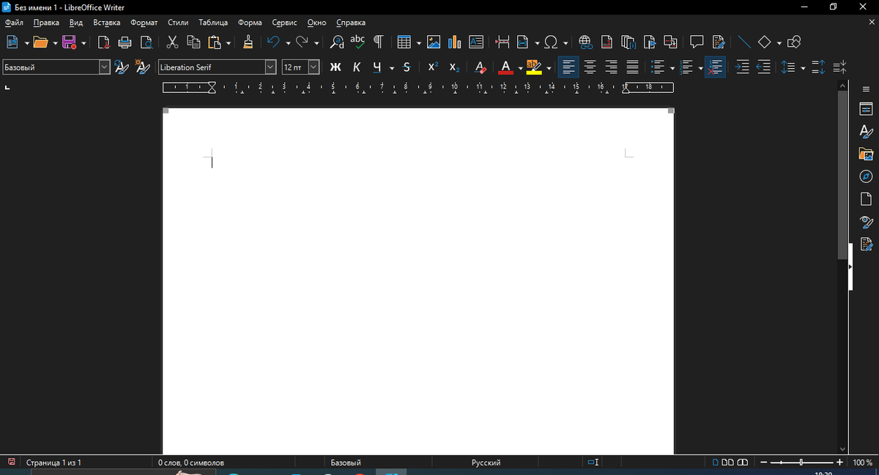Toggle superscript

tap(433, 67)
